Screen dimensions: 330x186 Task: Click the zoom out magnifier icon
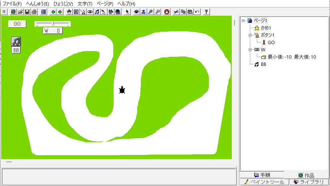157,12
